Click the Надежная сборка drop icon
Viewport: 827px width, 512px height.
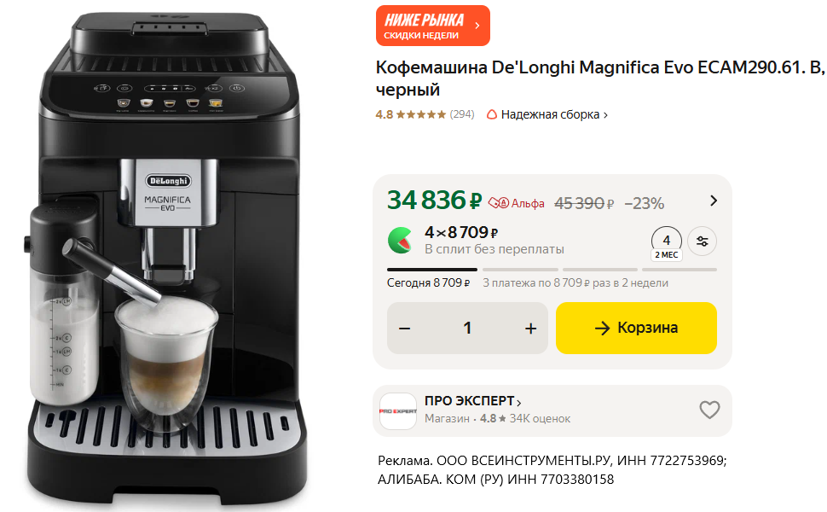[x=492, y=114]
